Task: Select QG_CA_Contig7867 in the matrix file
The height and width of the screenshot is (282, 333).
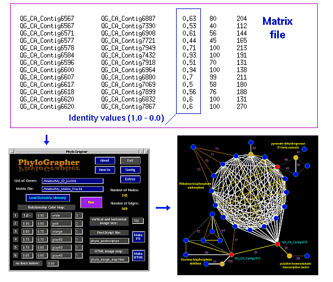Action: (x=128, y=107)
